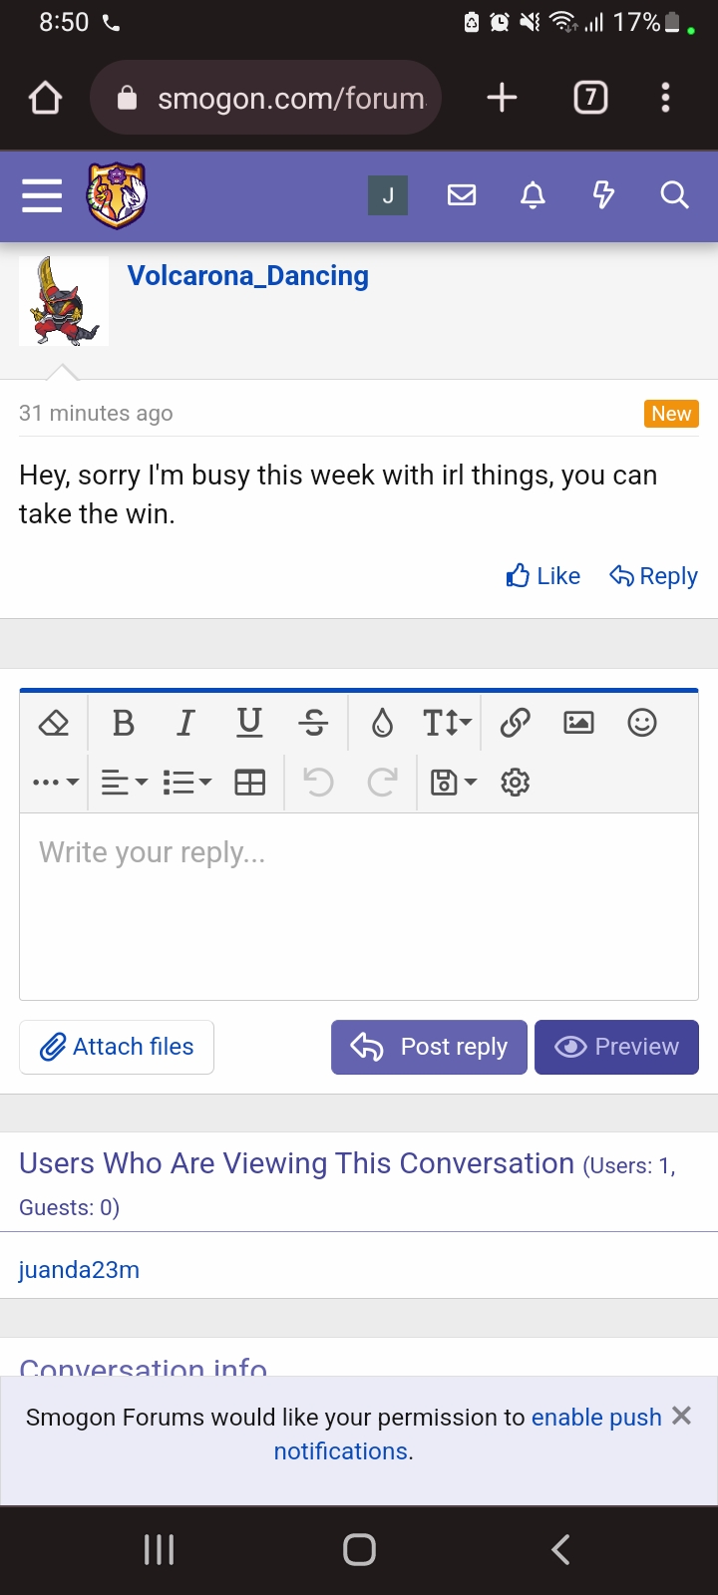The height and width of the screenshot is (1595, 718).
Task: Insert an image into reply
Action: pyautogui.click(x=578, y=723)
